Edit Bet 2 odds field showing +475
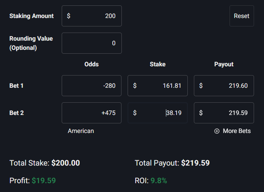The image size is (264, 192). click(x=92, y=113)
